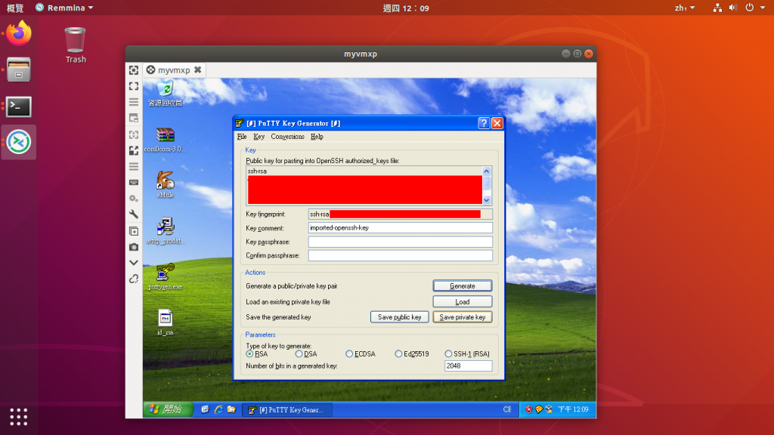Image resolution: width=774 pixels, height=435 pixels.
Task: Click the grab keyboard events icon
Action: pos(134,183)
